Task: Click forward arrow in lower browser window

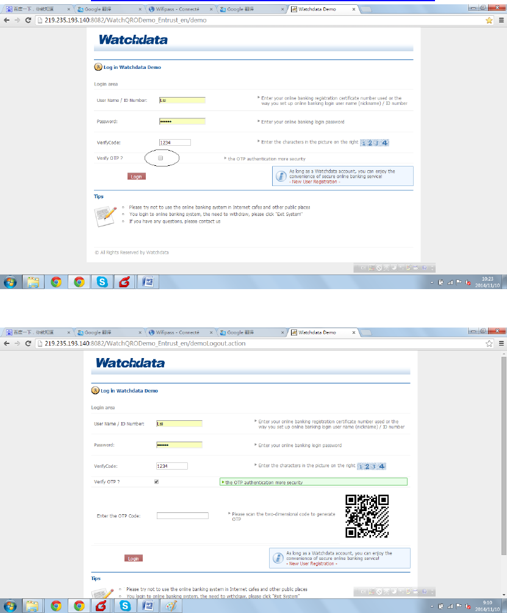Action: [17, 343]
